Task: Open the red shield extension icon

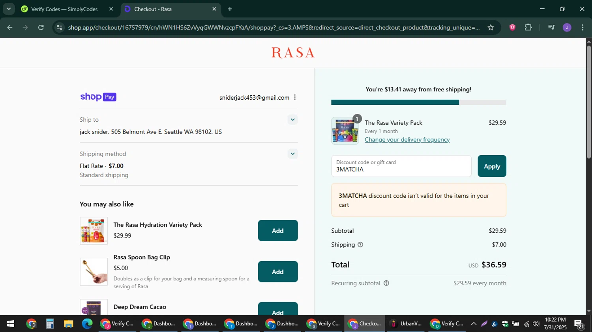Action: point(512,28)
